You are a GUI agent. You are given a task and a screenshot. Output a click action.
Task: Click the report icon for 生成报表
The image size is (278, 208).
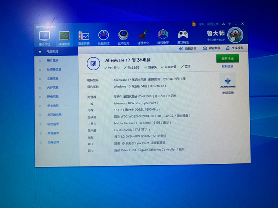[x=228, y=48]
